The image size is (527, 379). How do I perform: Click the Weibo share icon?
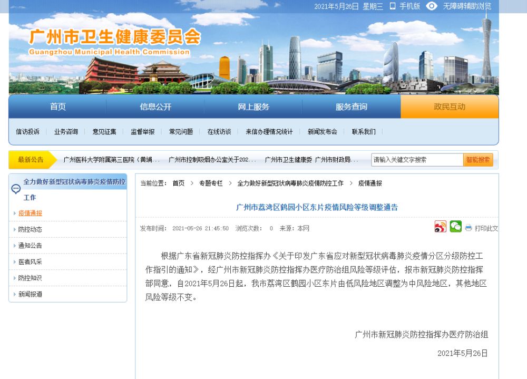point(440,227)
